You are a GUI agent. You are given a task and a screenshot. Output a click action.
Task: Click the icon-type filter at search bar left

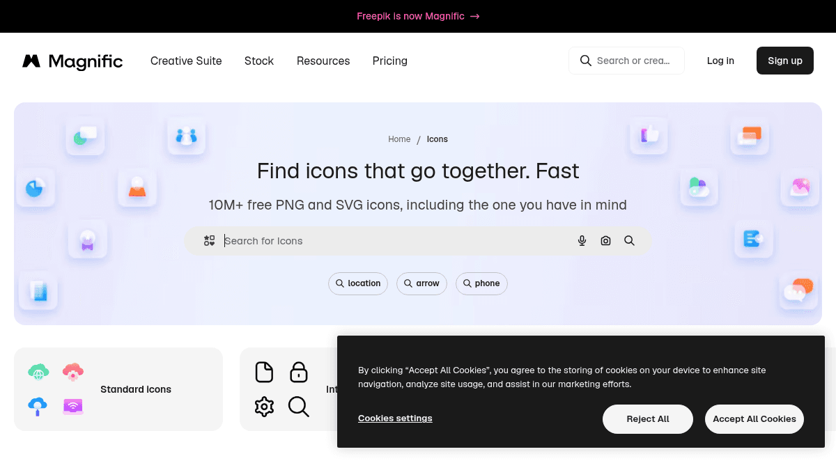click(209, 241)
